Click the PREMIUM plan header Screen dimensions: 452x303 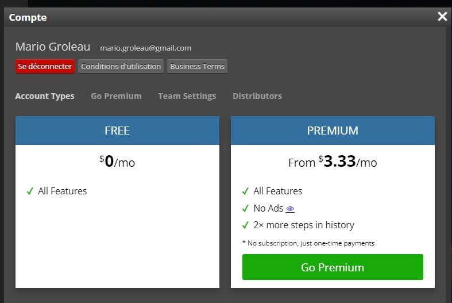(333, 131)
